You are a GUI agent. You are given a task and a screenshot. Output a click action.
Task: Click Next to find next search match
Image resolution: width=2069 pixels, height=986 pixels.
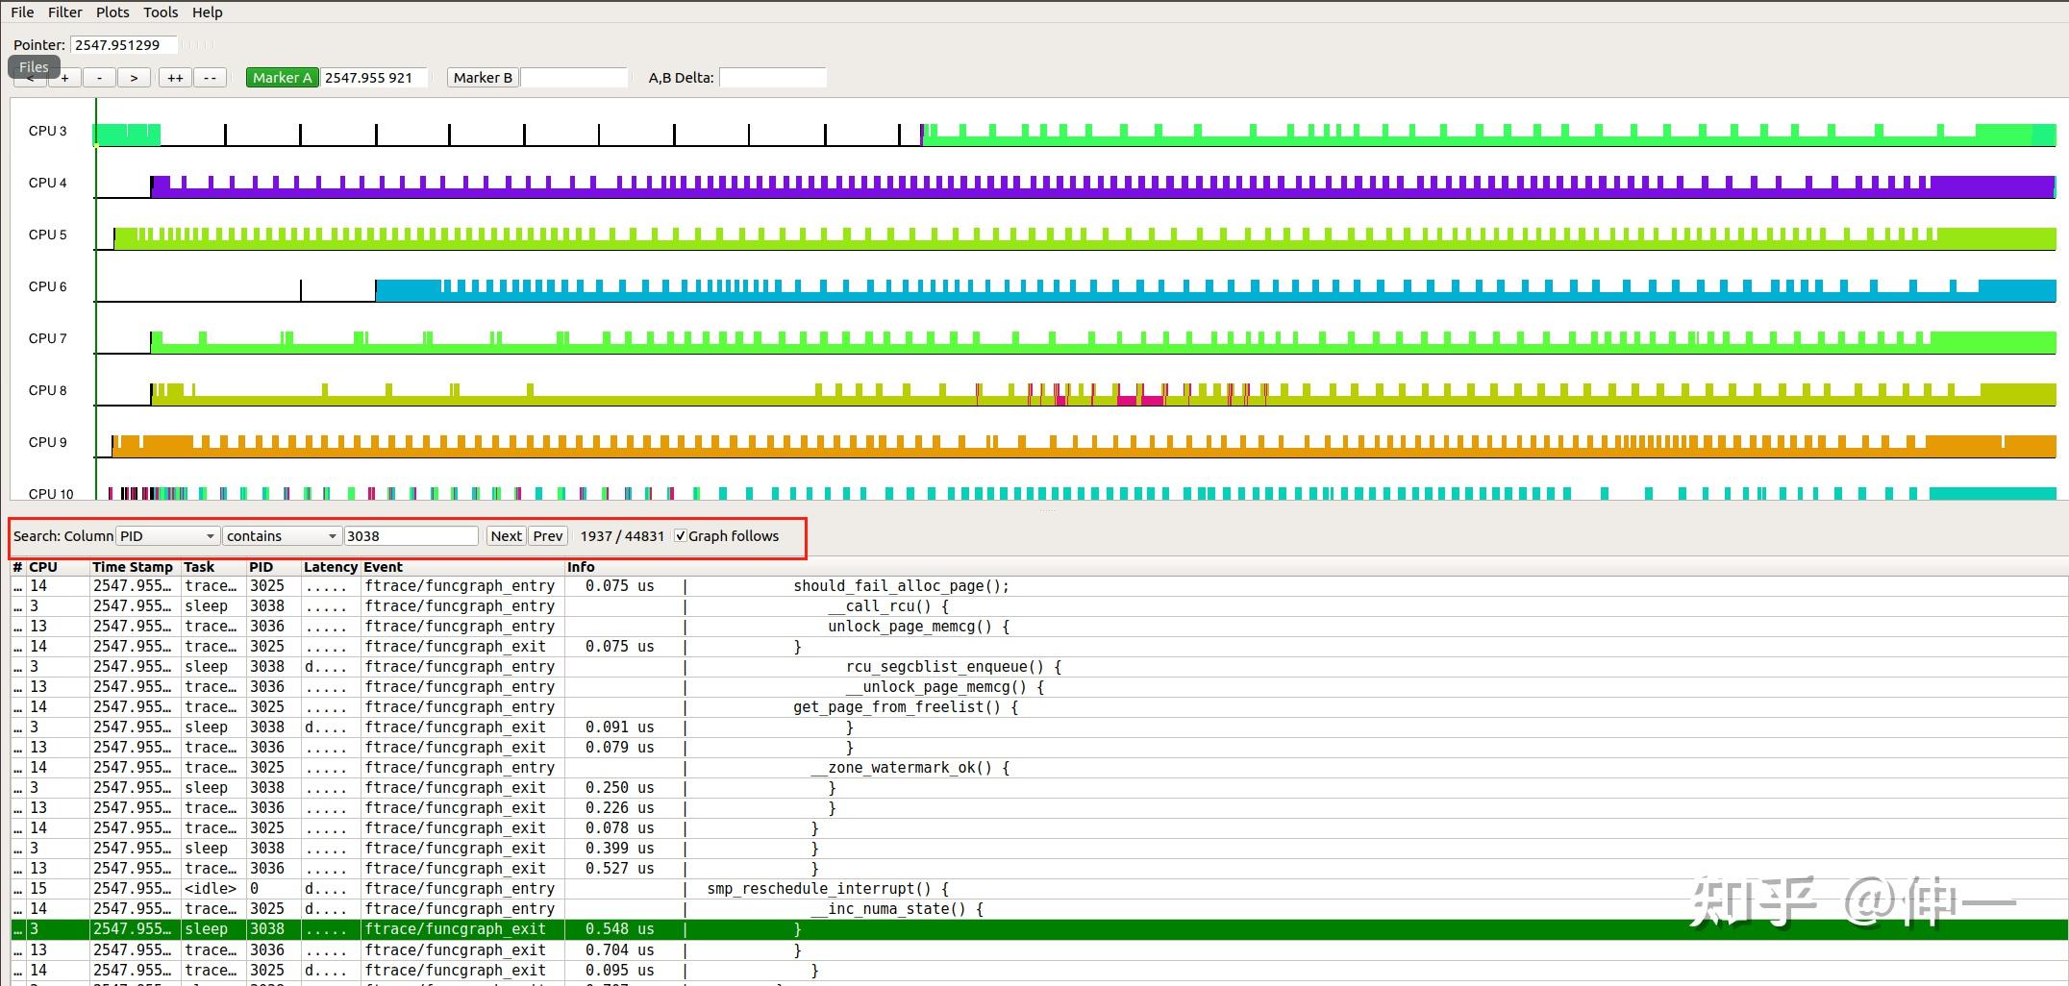[506, 536]
